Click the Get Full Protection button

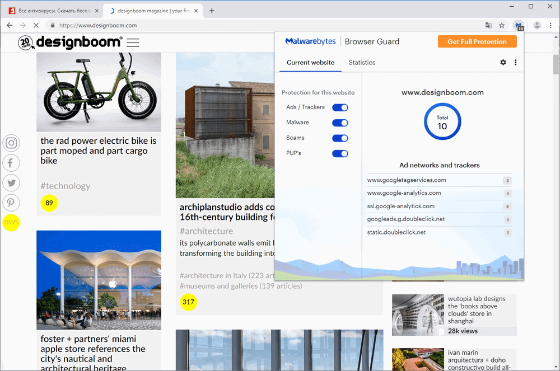(x=477, y=41)
